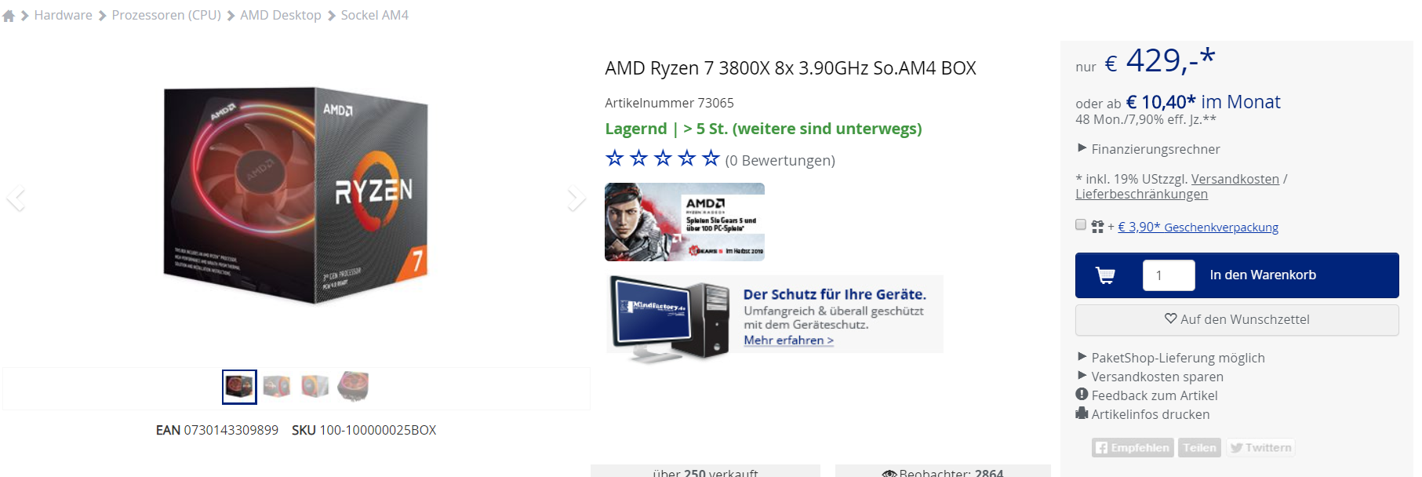
Task: Click SKU 100-100000025BOX text
Action: click(364, 430)
